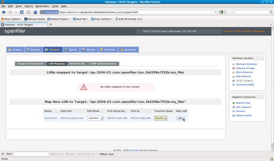Click the Openfiler copyright link
Image resolution: width=274 pixels, height=161 pixels.
(x=134, y=150)
